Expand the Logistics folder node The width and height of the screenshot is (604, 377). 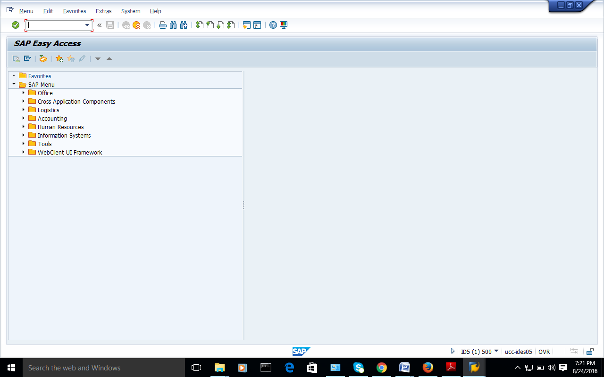click(23, 110)
